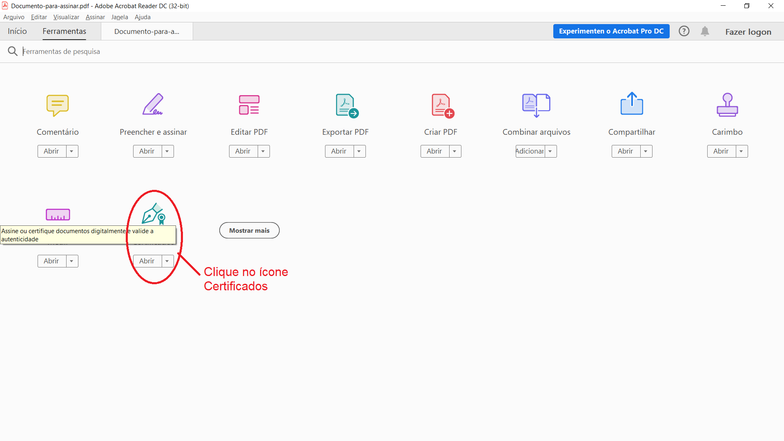Open the Carimbo stamp icon
Screen dimensions: 784x441
[727, 105]
